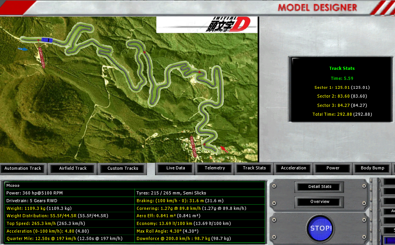Click the blue arrow marker near start
Viewport: 395px width, 245px height.
click(23, 49)
